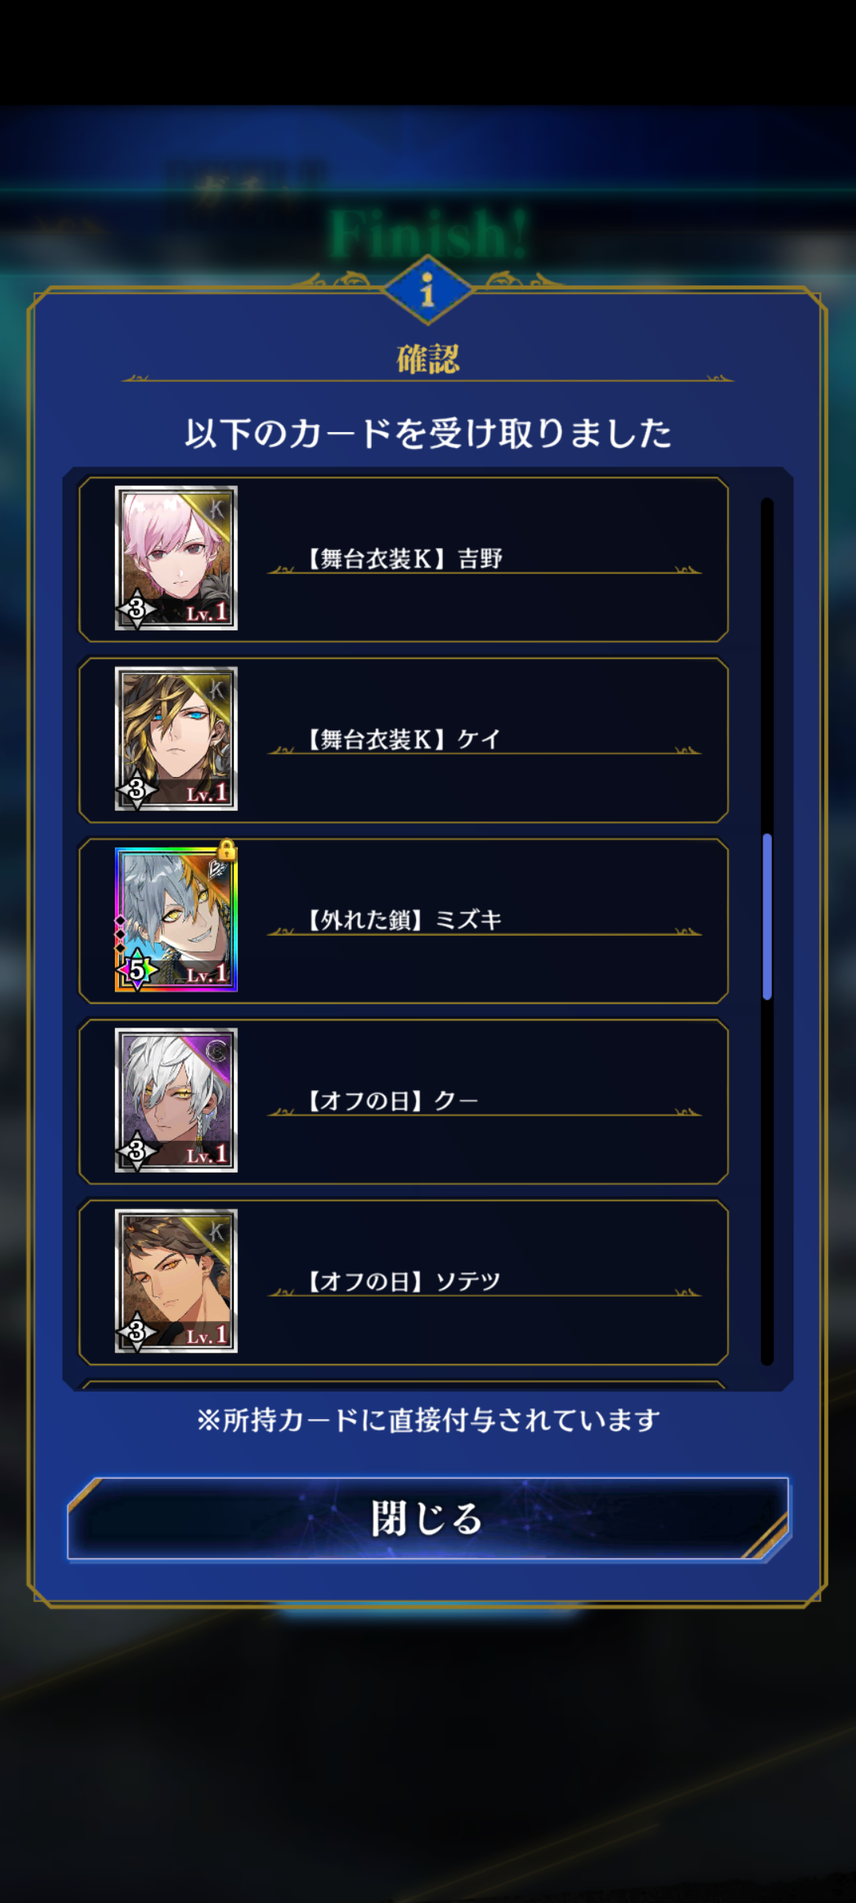Tap the purple attribute emblem on クー's card
The width and height of the screenshot is (856, 1903).
tap(216, 1051)
